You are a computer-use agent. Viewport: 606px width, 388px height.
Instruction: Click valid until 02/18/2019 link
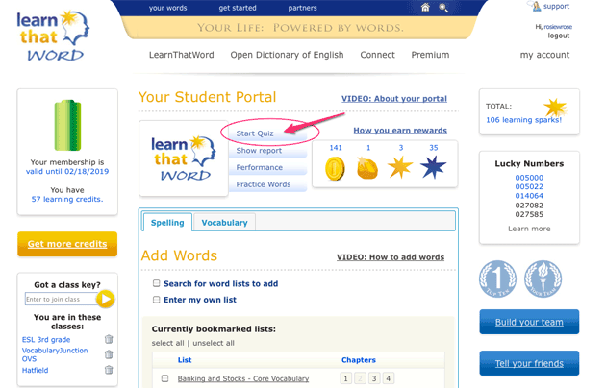(67, 171)
